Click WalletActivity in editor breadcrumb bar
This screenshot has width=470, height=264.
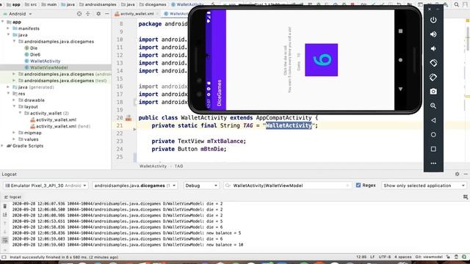[x=153, y=166]
